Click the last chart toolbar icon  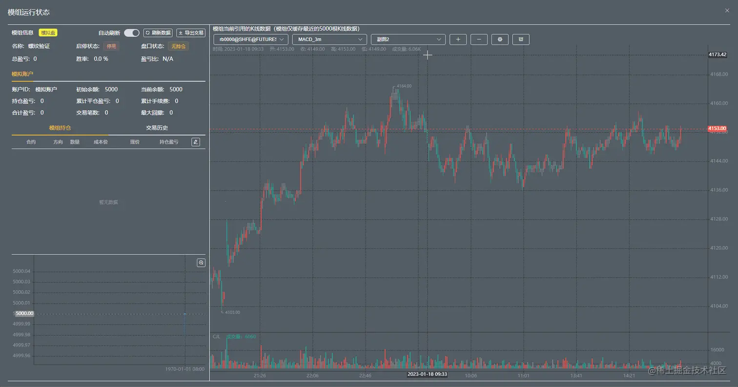coord(521,39)
